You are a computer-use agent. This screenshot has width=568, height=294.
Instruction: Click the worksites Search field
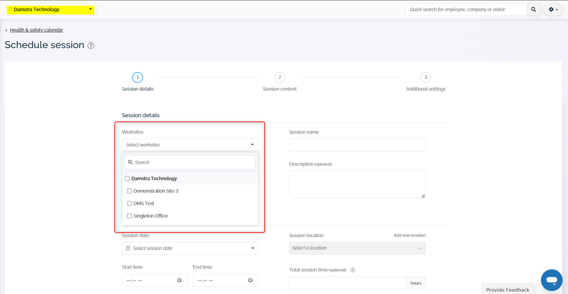pos(190,162)
